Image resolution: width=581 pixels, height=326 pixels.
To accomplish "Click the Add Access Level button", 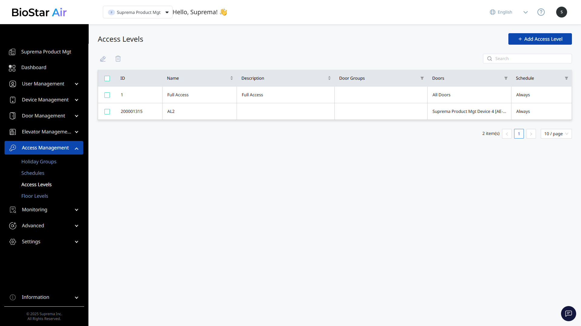I will pyautogui.click(x=540, y=39).
